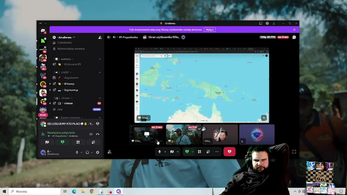Open the soundboard icon in user panel
Viewport: 347px width, 195px height.
coord(94,142)
